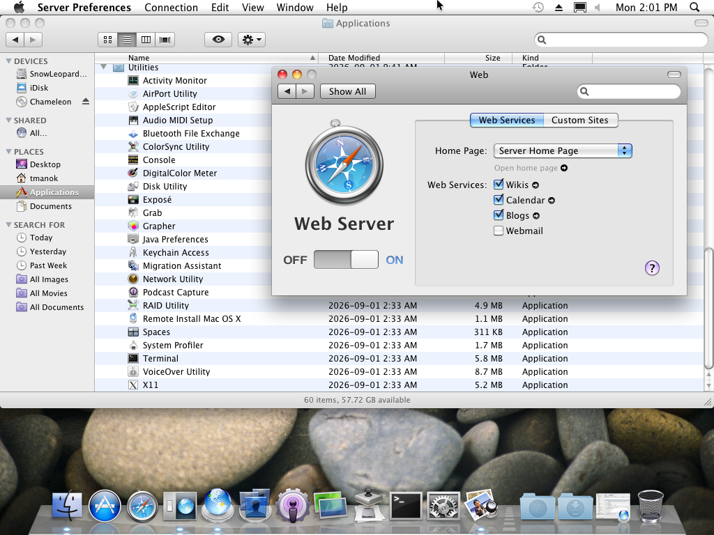Select the Terminal icon in the list
714x535 pixels.
click(x=133, y=359)
